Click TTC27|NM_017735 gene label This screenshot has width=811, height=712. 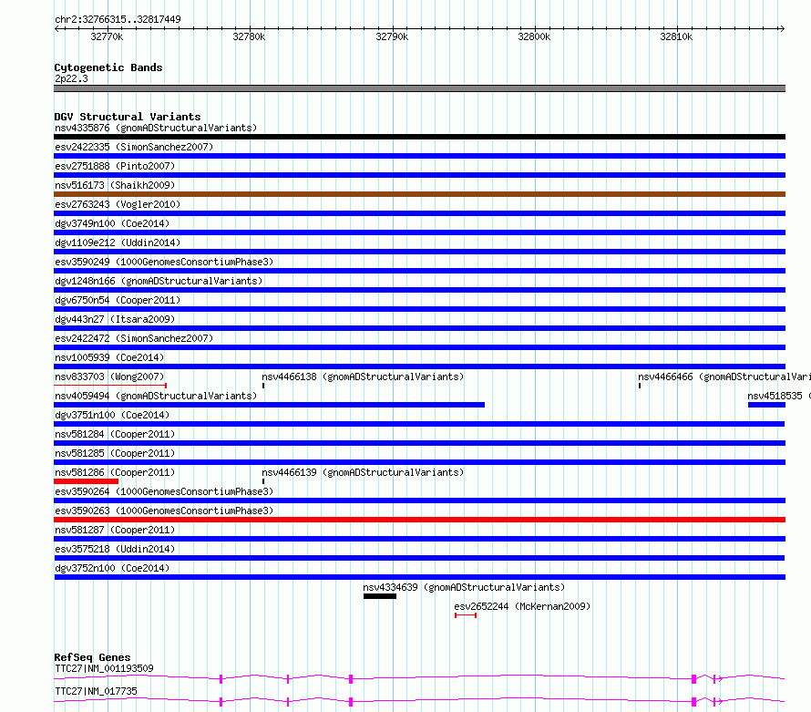click(x=97, y=691)
